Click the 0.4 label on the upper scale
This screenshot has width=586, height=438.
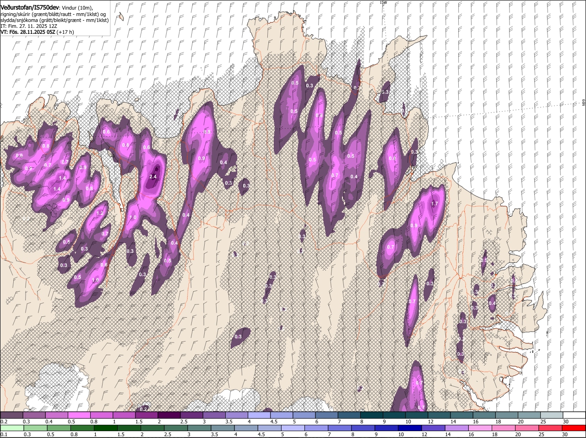[x=49, y=422]
